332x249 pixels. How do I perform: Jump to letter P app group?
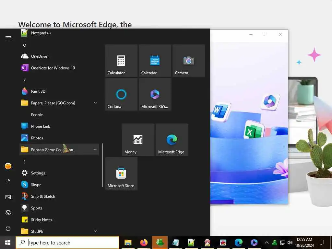[x=25, y=80]
